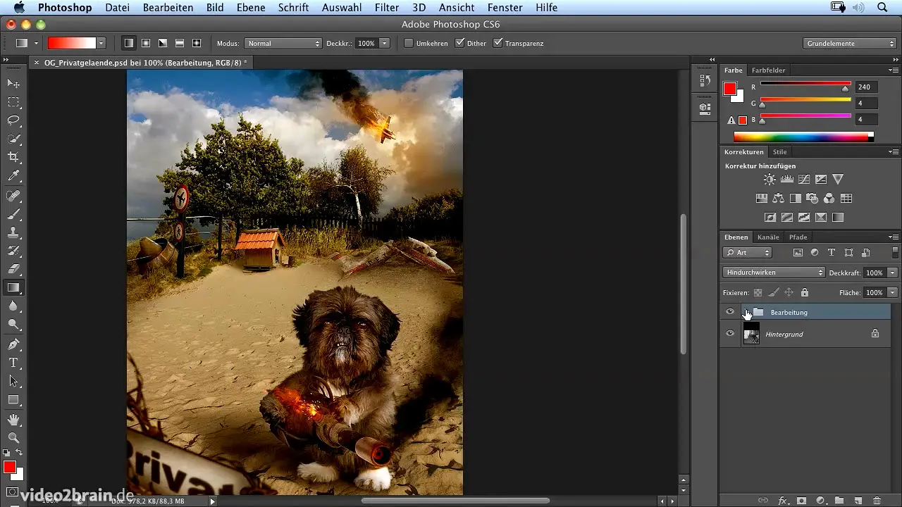This screenshot has height=507, width=902.
Task: Select the Rectangle shape tool
Action: pos(13,399)
